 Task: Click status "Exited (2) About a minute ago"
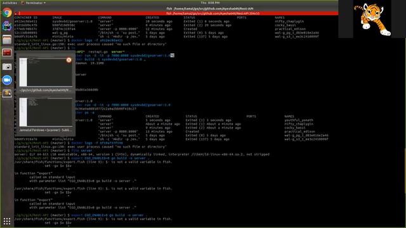coord(213,128)
